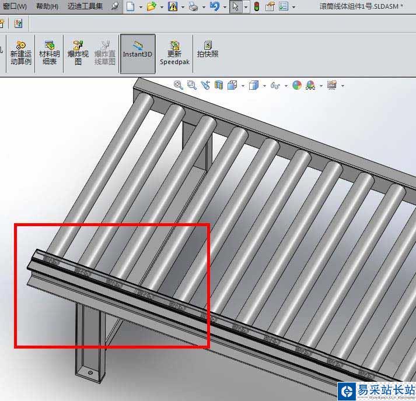
Task: Expand the Select tool dropdown arrow
Action: [x=246, y=7]
